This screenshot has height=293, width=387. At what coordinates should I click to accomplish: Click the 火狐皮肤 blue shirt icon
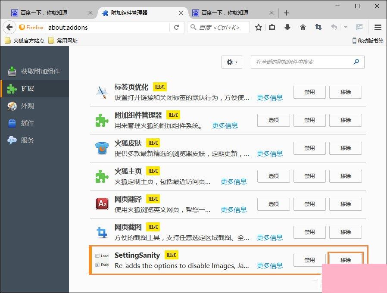[102, 148]
